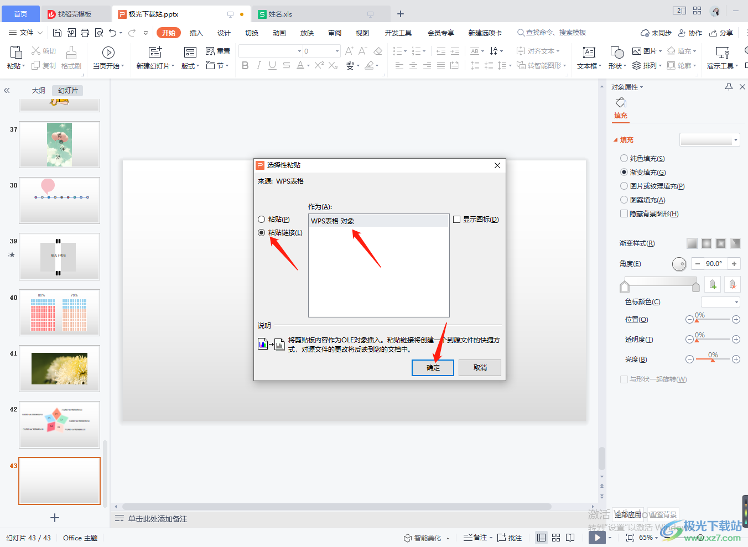This screenshot has height=547, width=748.
Task: Click the Apply to All (全部应用) button
Action: click(628, 514)
